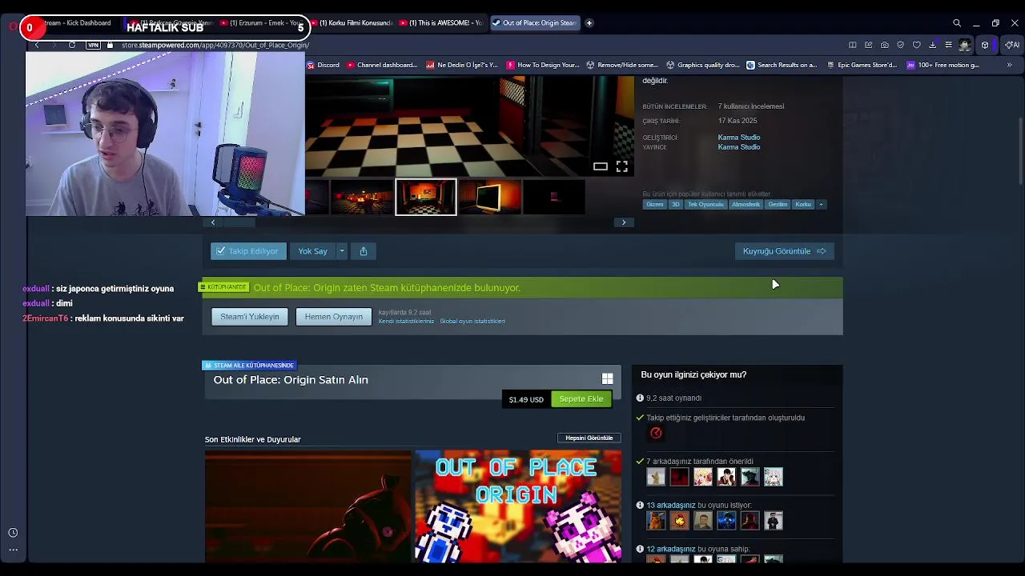This screenshot has width=1025, height=576.
Task: Click the new tab plus button
Action: (x=589, y=22)
